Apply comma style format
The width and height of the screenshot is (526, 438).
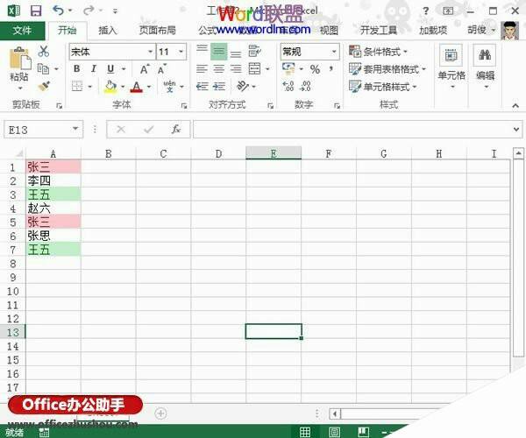click(331, 69)
